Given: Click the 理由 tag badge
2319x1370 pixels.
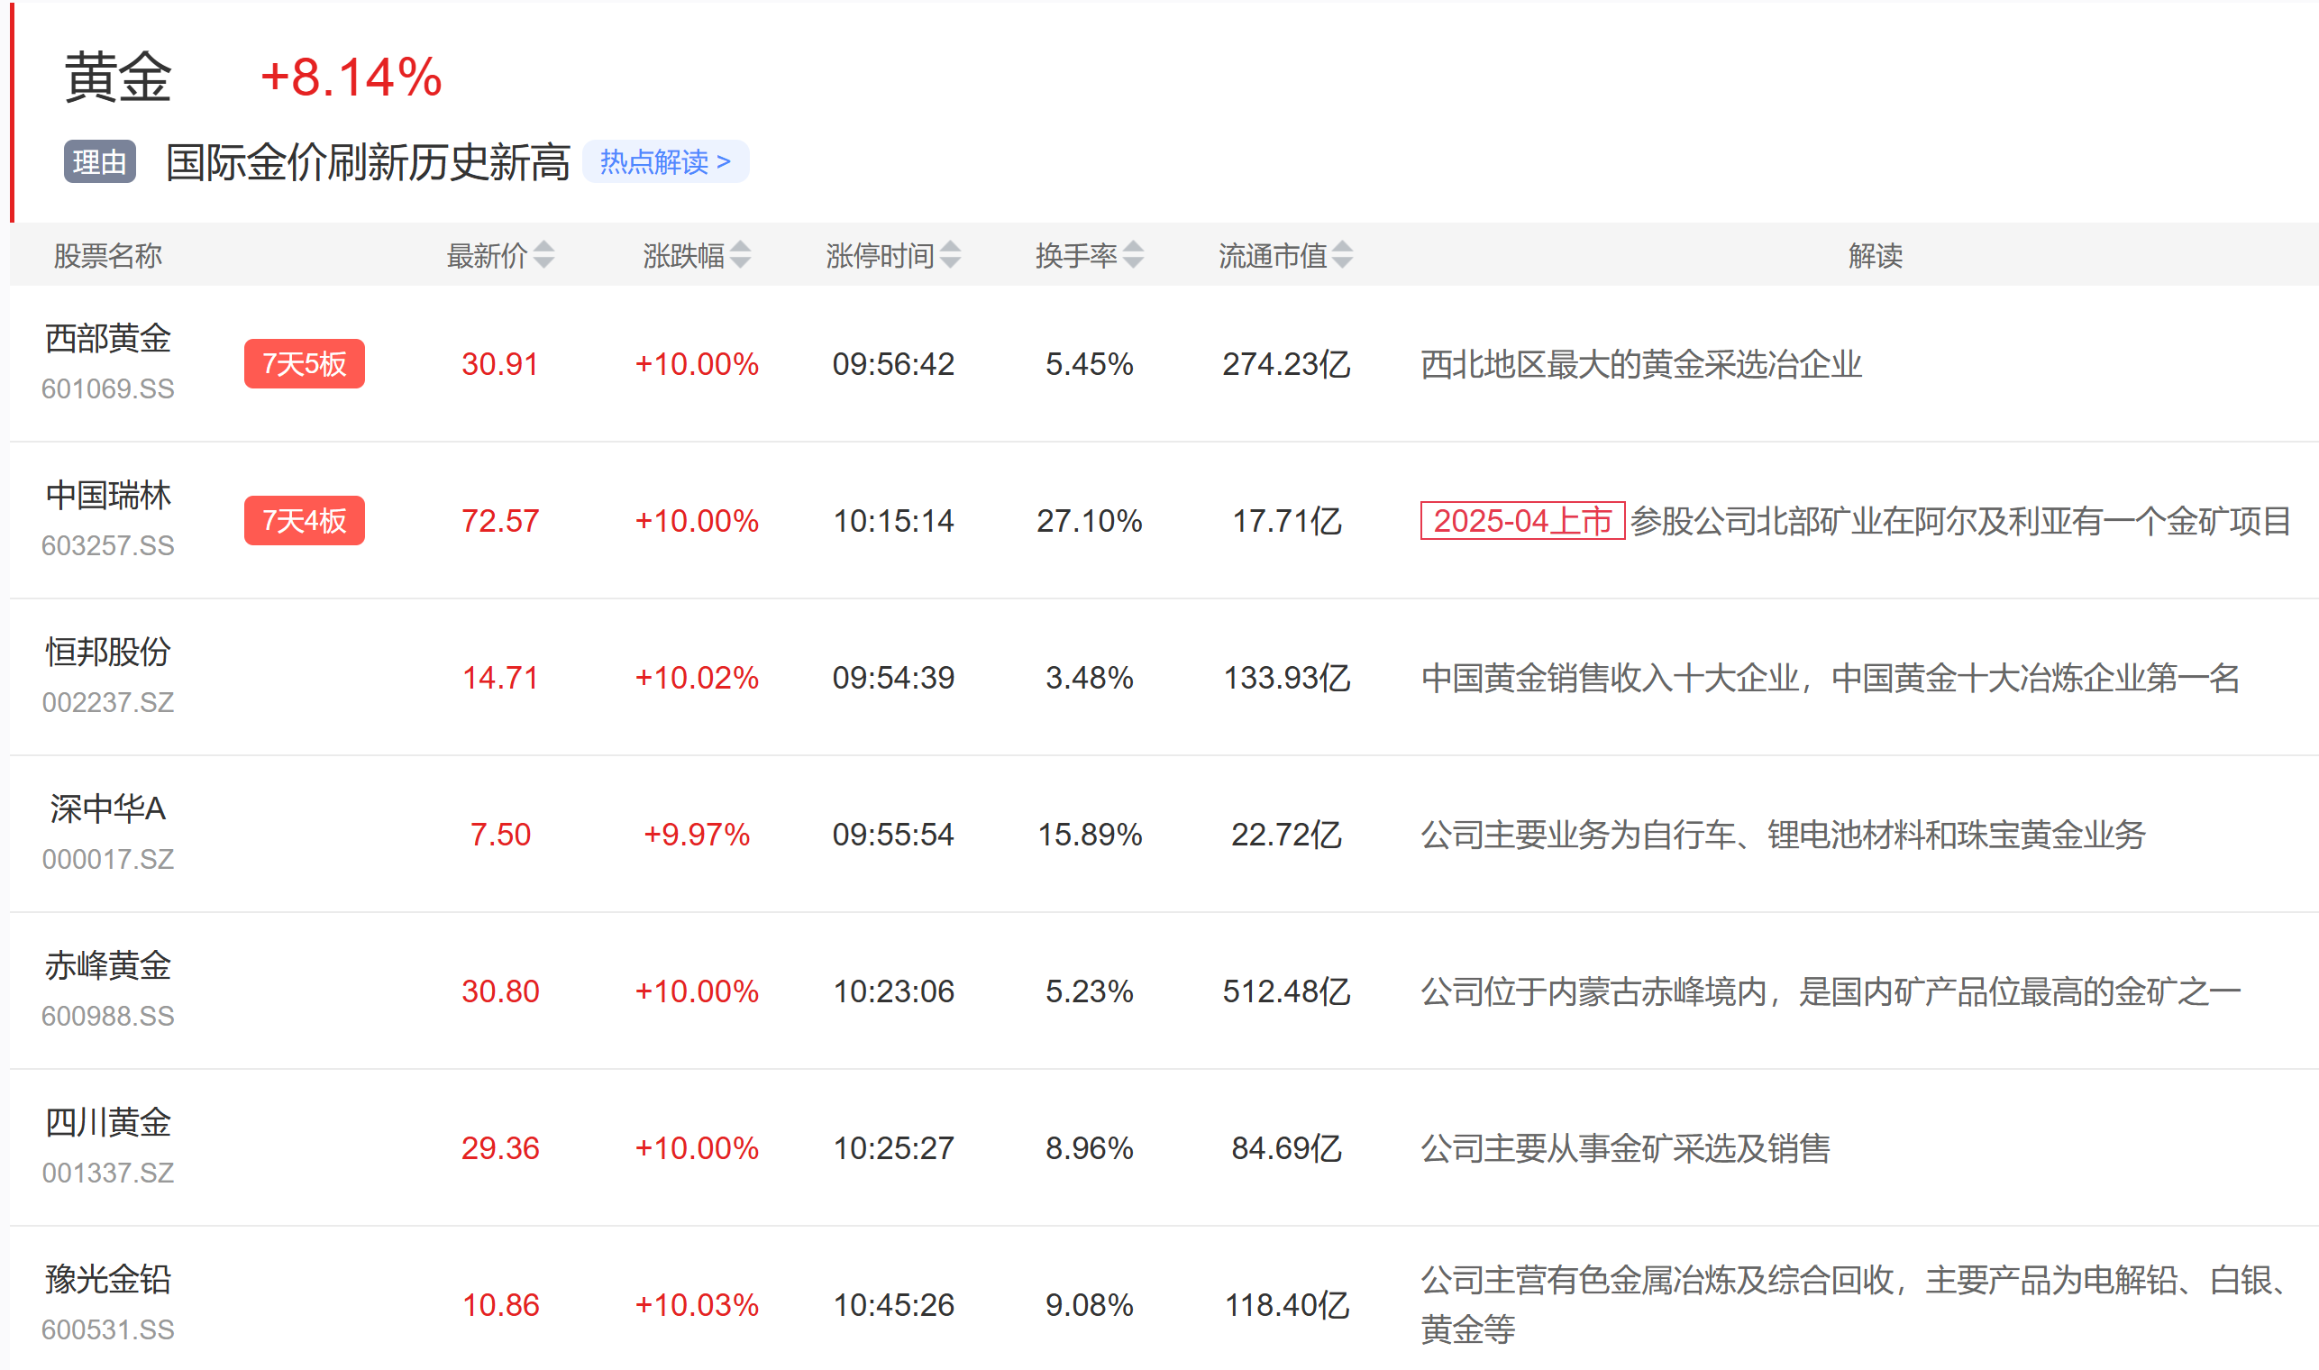Looking at the screenshot, I should 100,162.
